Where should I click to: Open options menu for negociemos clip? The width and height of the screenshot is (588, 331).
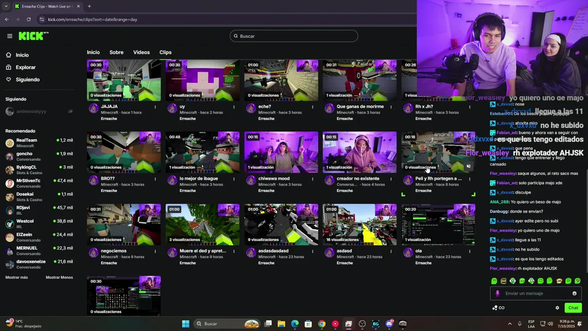(x=155, y=251)
